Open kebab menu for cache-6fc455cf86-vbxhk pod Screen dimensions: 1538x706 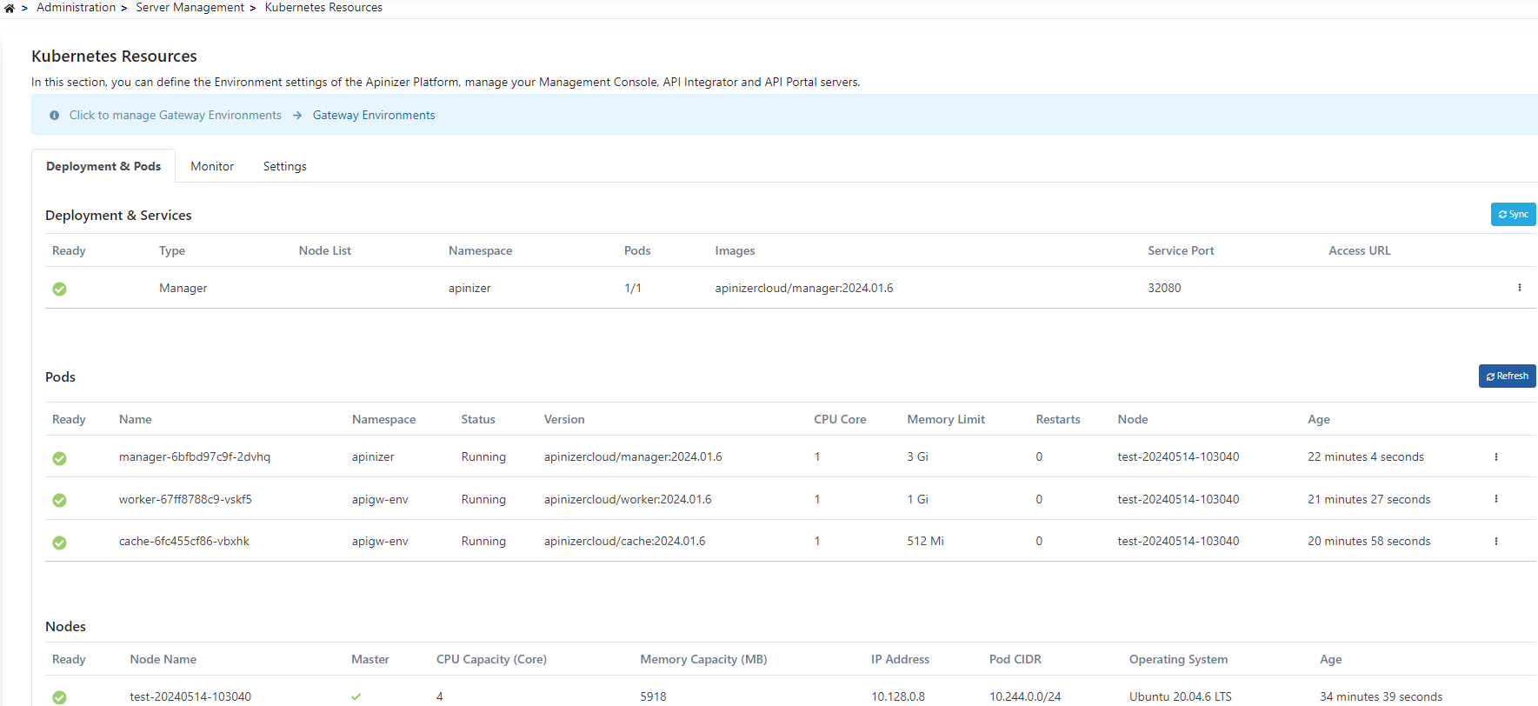1495,541
